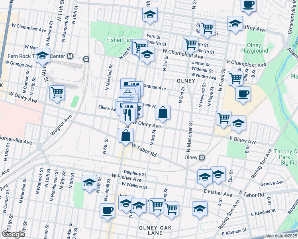Screen dimensions: 298x239
Task: Select the Olney Playground label
Action: (x=254, y=48)
